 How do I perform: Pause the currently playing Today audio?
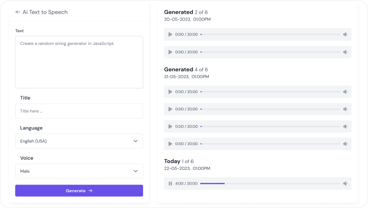(170, 184)
